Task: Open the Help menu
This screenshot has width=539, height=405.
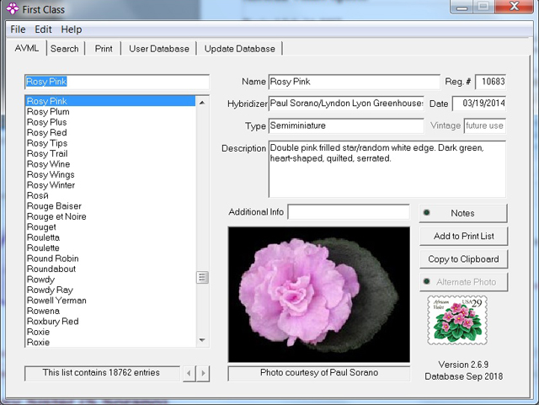Action: [72, 29]
